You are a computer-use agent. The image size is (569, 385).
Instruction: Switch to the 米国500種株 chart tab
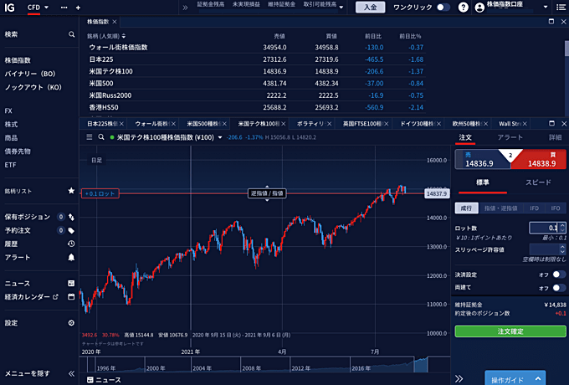[204, 124]
